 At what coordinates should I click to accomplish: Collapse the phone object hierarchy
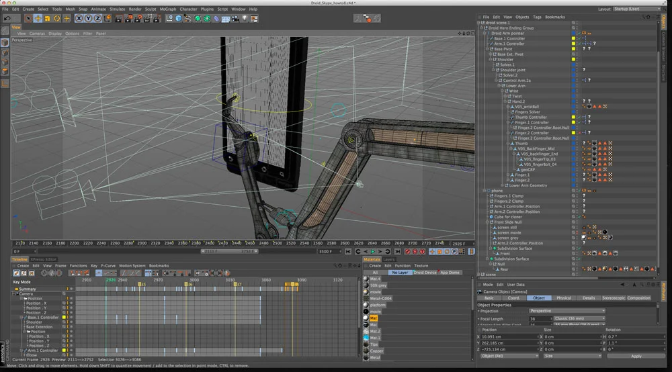[x=485, y=191]
